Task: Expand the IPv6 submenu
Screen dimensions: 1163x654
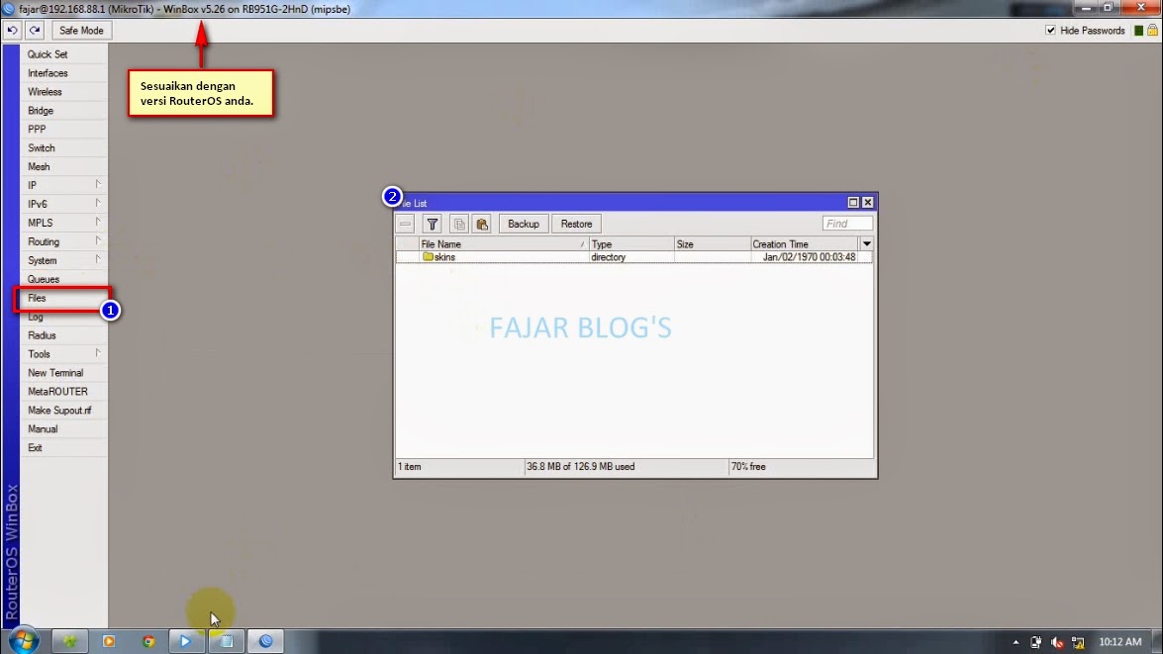Action: 63,204
